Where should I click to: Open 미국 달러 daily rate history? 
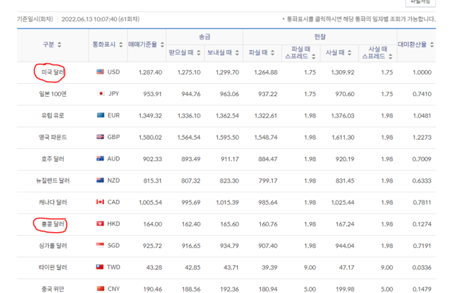point(52,72)
